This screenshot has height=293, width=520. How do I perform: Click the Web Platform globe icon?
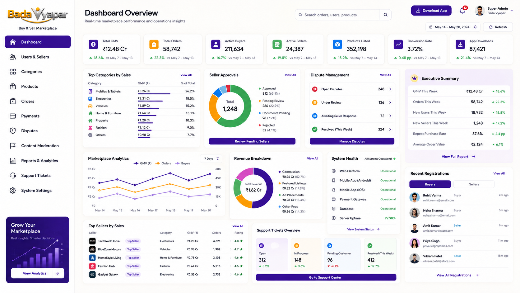point(334,171)
